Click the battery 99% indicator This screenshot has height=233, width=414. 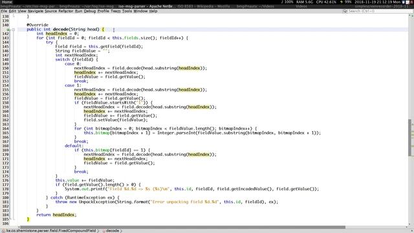click(346, 2)
